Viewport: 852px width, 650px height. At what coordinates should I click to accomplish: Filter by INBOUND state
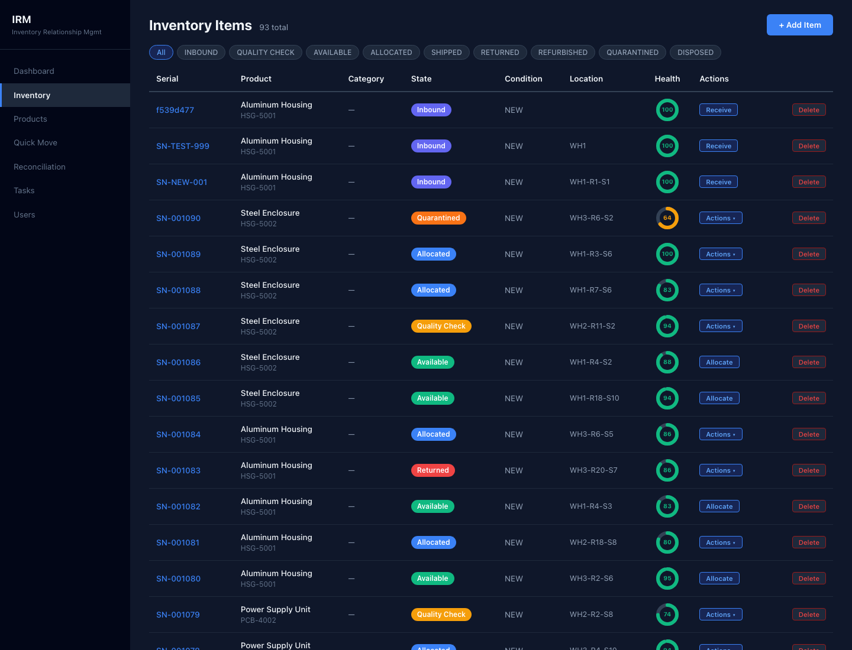click(201, 53)
